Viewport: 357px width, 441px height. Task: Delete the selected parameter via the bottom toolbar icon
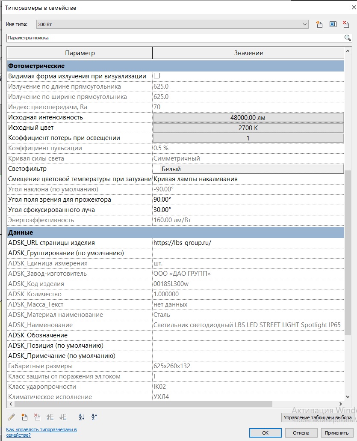pyautogui.click(x=37, y=417)
